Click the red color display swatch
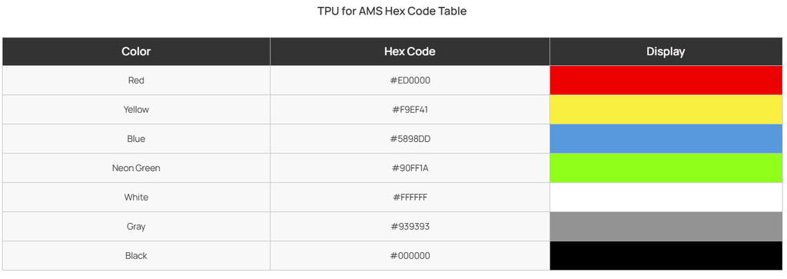This screenshot has height=279, width=787. point(666,80)
